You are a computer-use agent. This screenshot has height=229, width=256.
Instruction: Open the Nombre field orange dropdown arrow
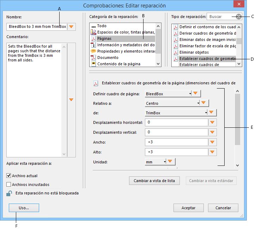click(71, 26)
